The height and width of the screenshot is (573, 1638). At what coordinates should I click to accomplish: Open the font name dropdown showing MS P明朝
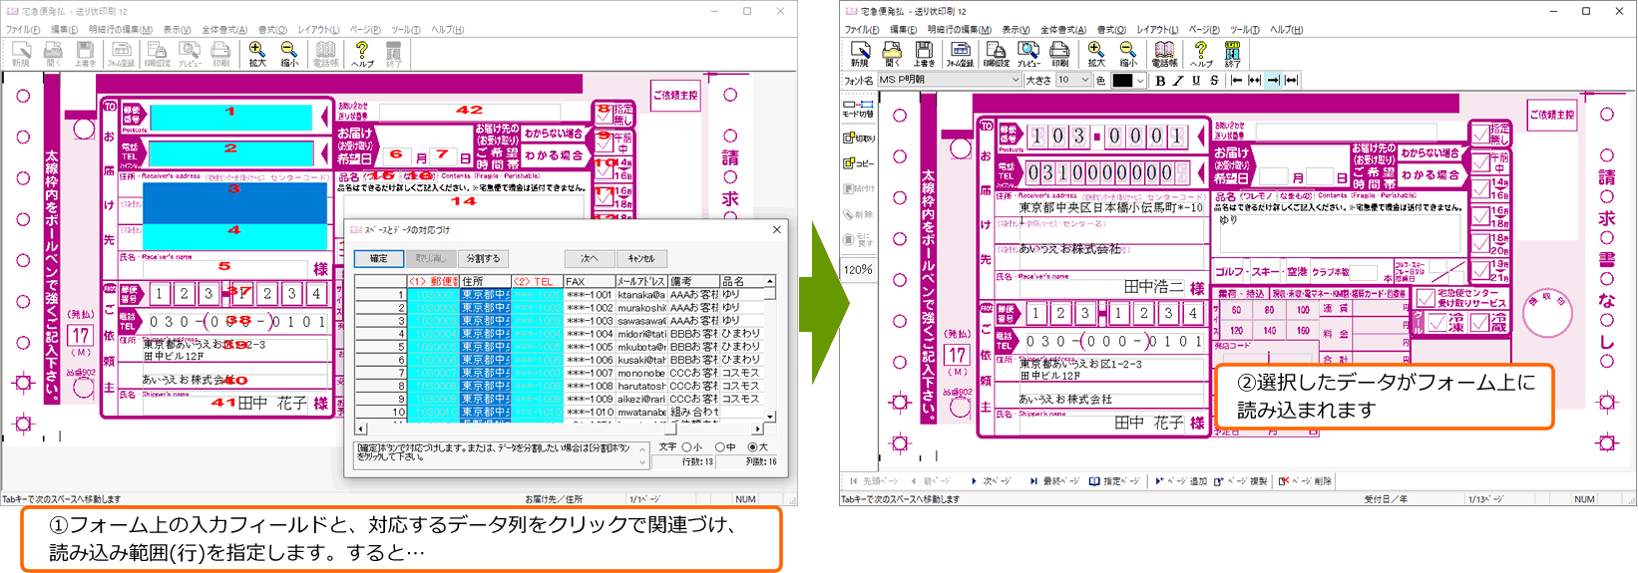point(1016,81)
